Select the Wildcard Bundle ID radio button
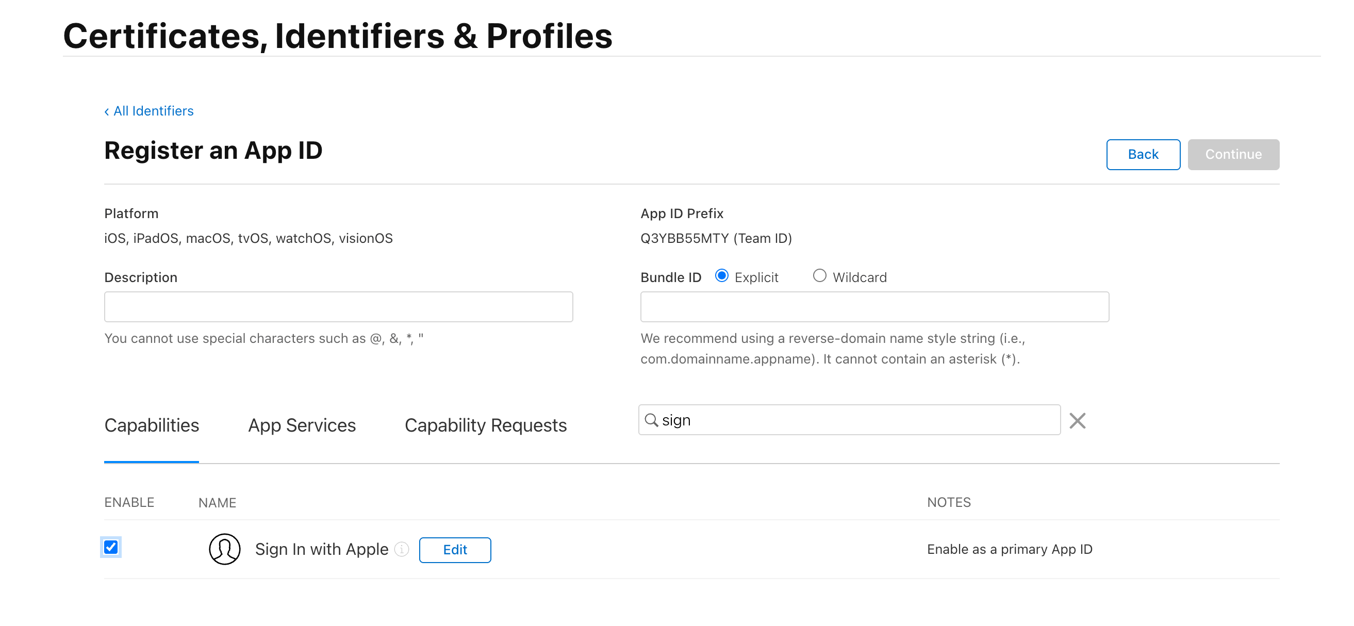This screenshot has height=626, width=1354. [x=819, y=276]
